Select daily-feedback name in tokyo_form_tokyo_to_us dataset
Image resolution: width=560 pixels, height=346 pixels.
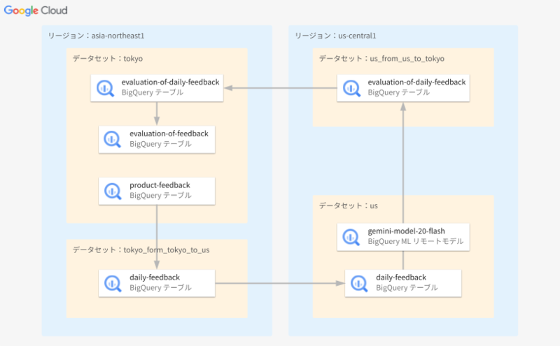click(x=155, y=277)
